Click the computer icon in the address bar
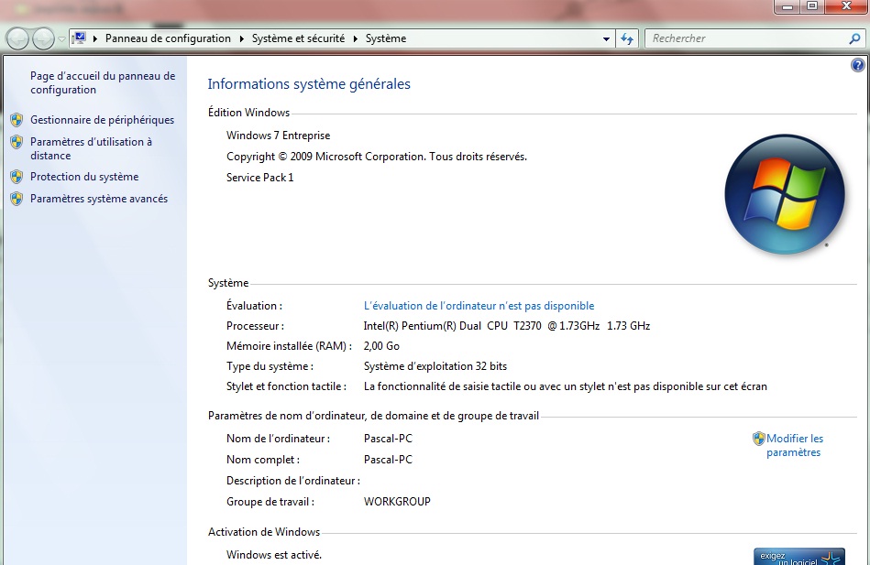The height and width of the screenshot is (565, 870). pyautogui.click(x=80, y=38)
